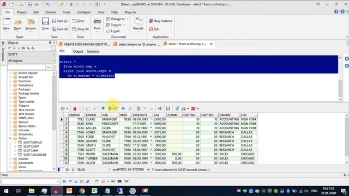
Task: Click the PRESIDENT cell in the KING row
Action: (110, 124)
